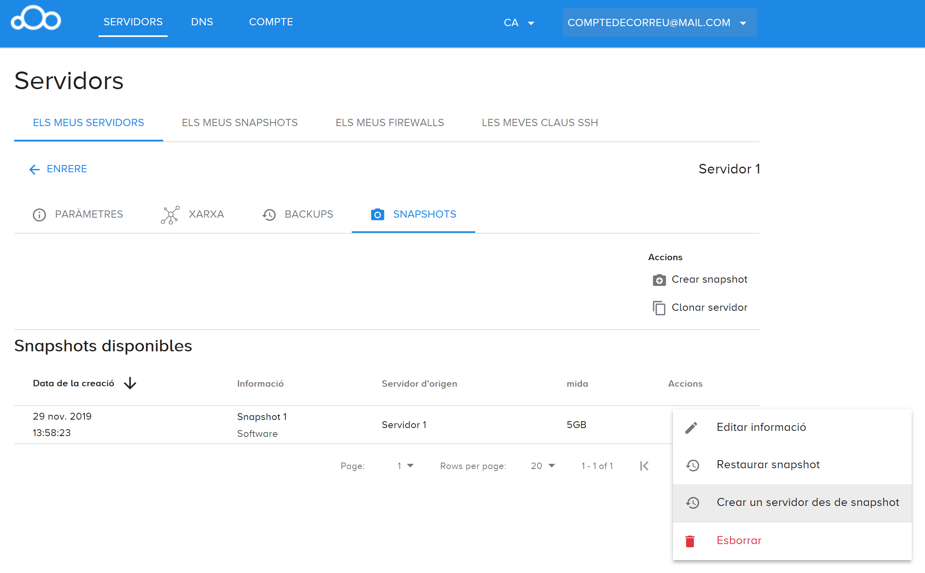Select Crear un servidor des de snapshot
The height and width of the screenshot is (573, 925).
click(x=792, y=503)
